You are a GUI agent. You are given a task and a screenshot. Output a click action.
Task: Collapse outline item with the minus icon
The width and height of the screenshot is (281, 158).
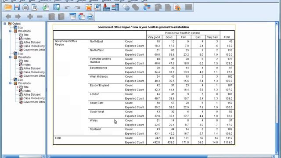pos(40,17)
